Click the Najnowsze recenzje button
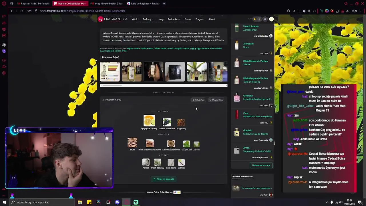Viewport: 366px width, 206px height. pyautogui.click(x=261, y=165)
